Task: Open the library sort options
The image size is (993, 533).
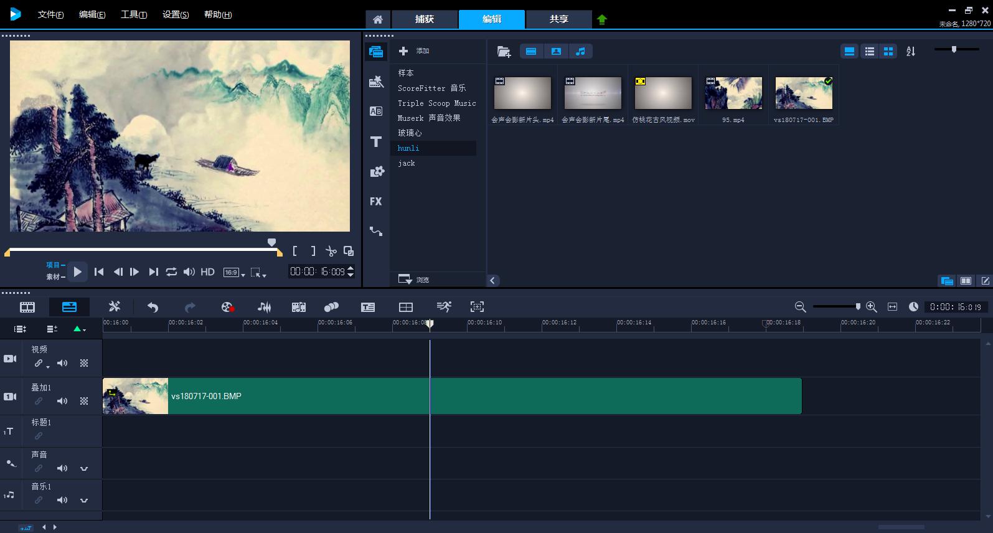Action: 911,52
